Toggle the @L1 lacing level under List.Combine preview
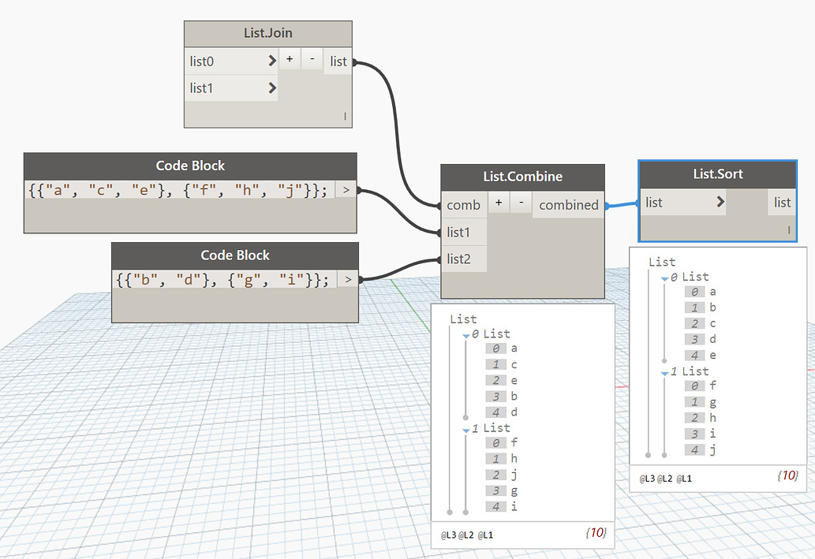The image size is (815, 559). coord(485,535)
